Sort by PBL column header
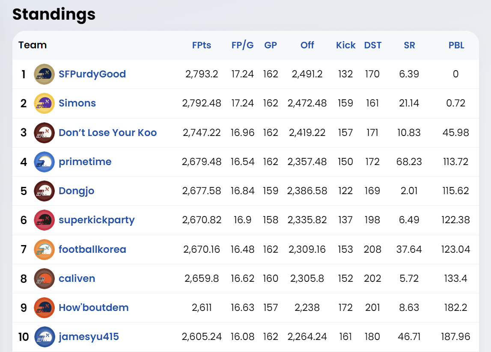The height and width of the screenshot is (352, 491). (x=456, y=45)
